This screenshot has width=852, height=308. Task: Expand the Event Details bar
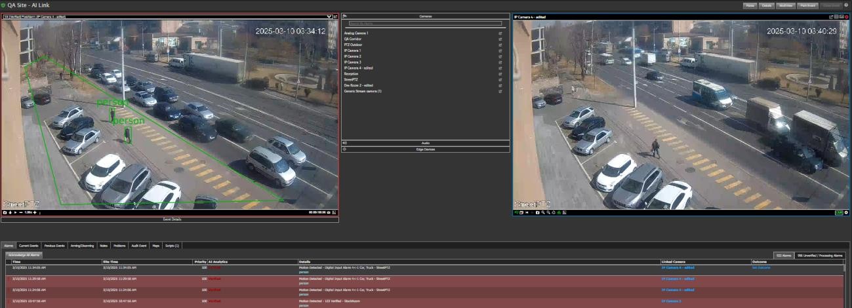[171, 220]
